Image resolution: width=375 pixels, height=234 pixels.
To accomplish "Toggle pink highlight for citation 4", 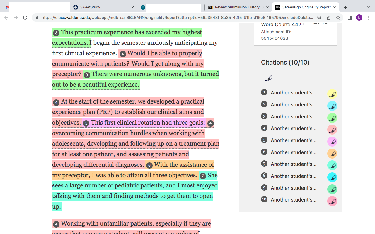I will point(332,130).
